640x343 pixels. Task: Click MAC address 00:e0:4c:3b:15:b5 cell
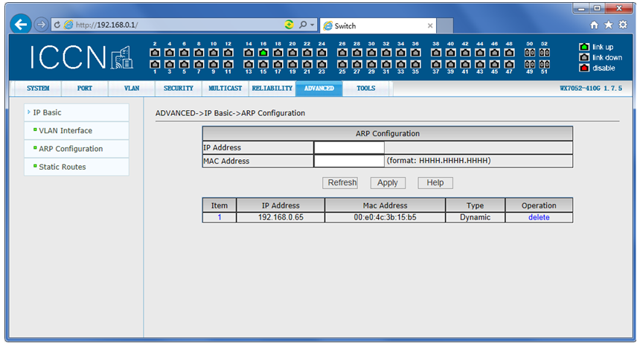coord(385,217)
